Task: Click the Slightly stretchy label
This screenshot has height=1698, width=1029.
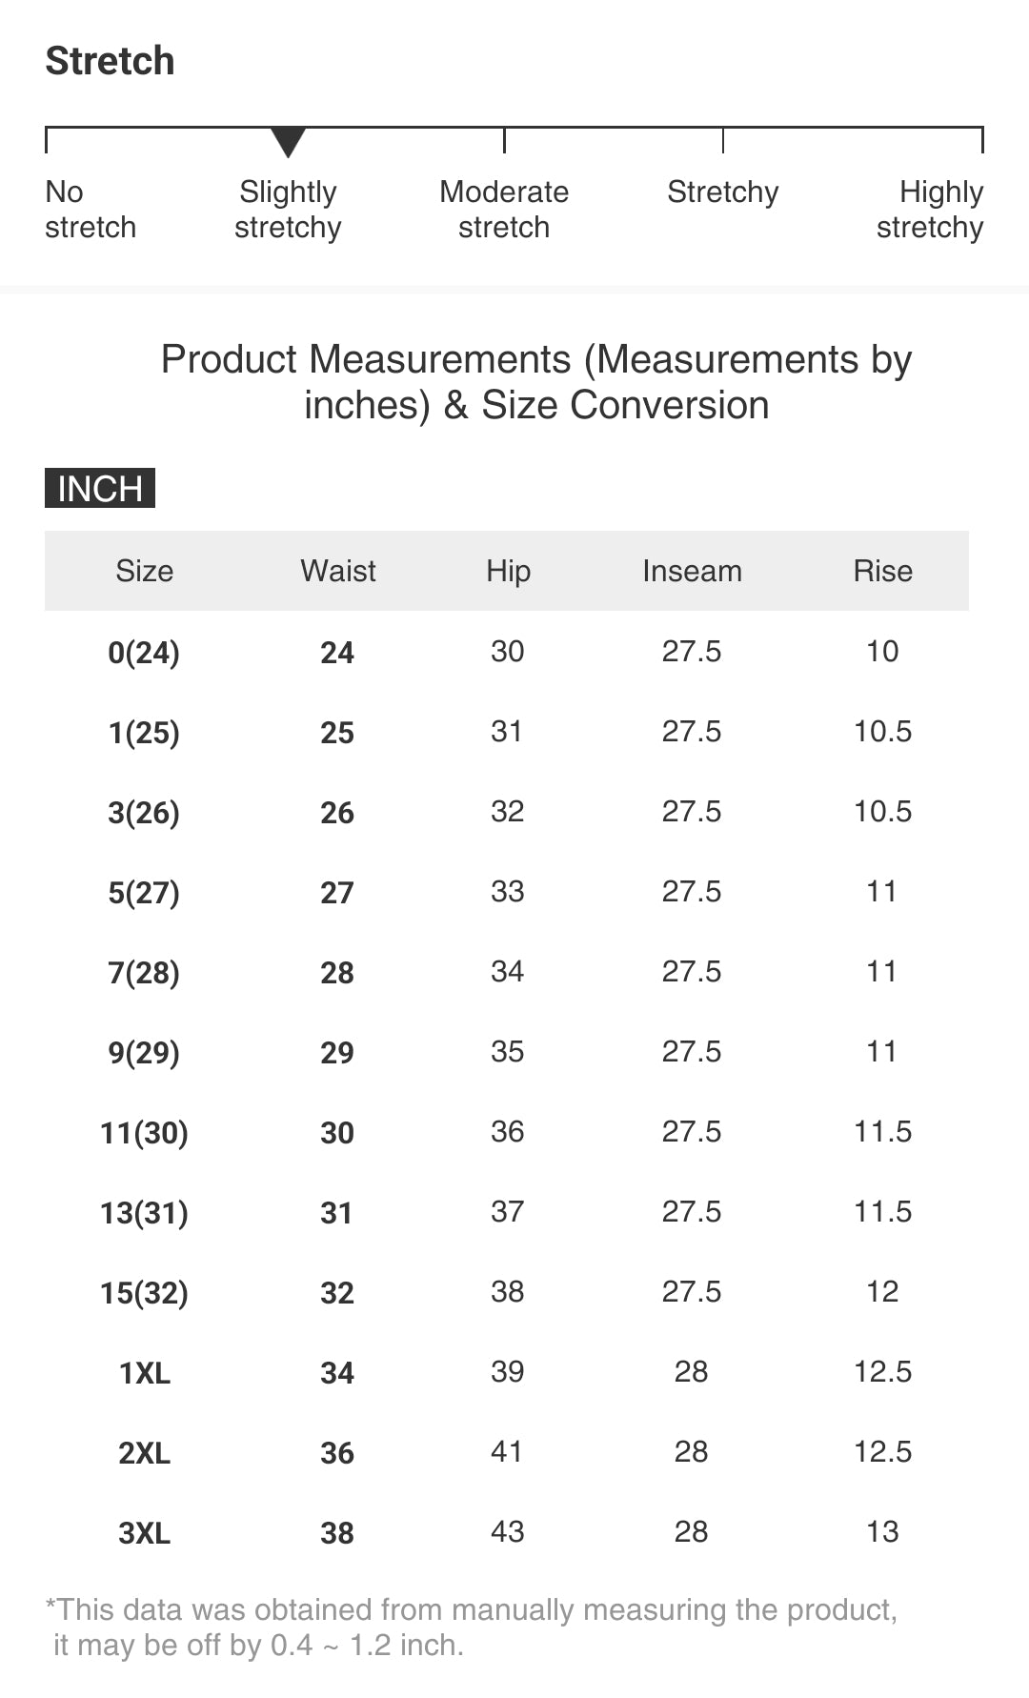Action: pos(288,210)
